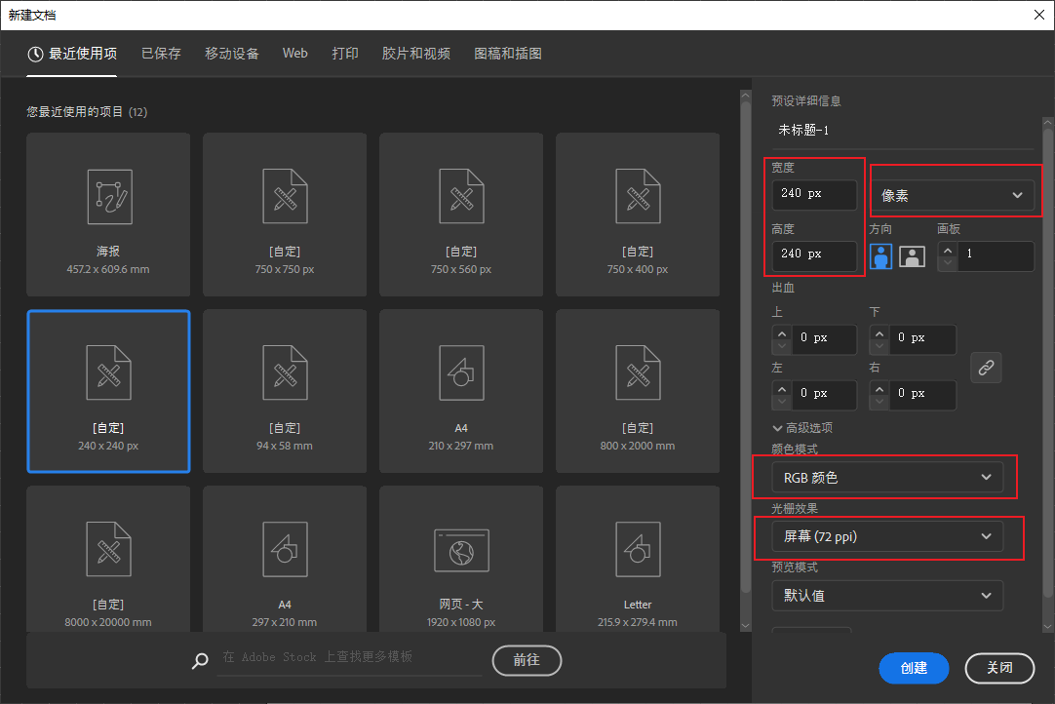Switch to the 移动设备 tab
This screenshot has width=1055, height=704.
231,54
